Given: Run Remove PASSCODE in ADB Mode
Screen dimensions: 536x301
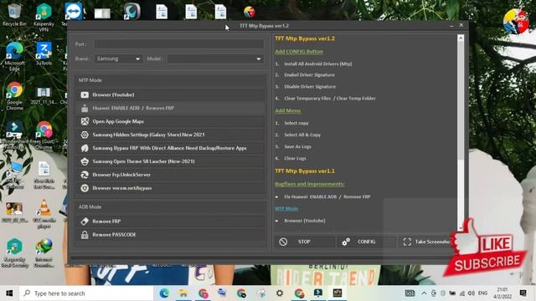Looking at the screenshot, I should coord(170,235).
